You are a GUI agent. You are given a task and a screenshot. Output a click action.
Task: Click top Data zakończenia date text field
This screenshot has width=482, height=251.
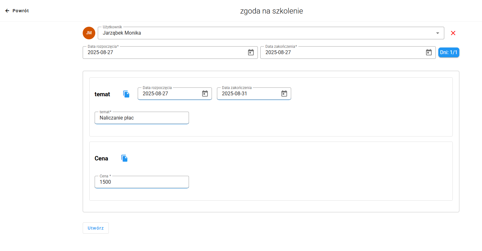pos(341,53)
